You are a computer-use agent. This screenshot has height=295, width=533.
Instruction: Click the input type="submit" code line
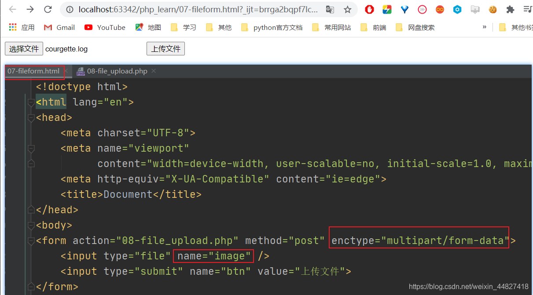tap(206, 271)
